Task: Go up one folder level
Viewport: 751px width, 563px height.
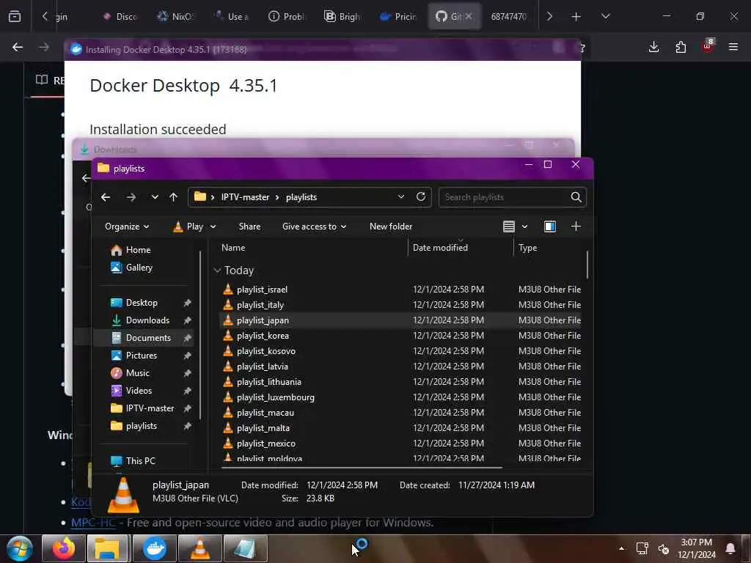Action: pos(173,197)
